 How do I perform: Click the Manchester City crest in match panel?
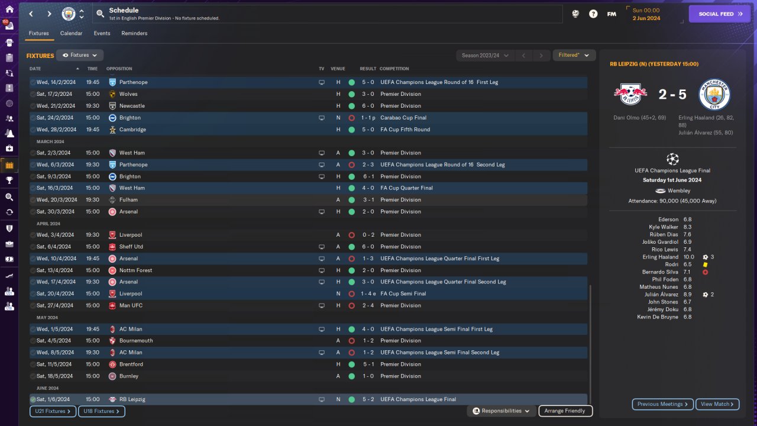pyautogui.click(x=714, y=95)
